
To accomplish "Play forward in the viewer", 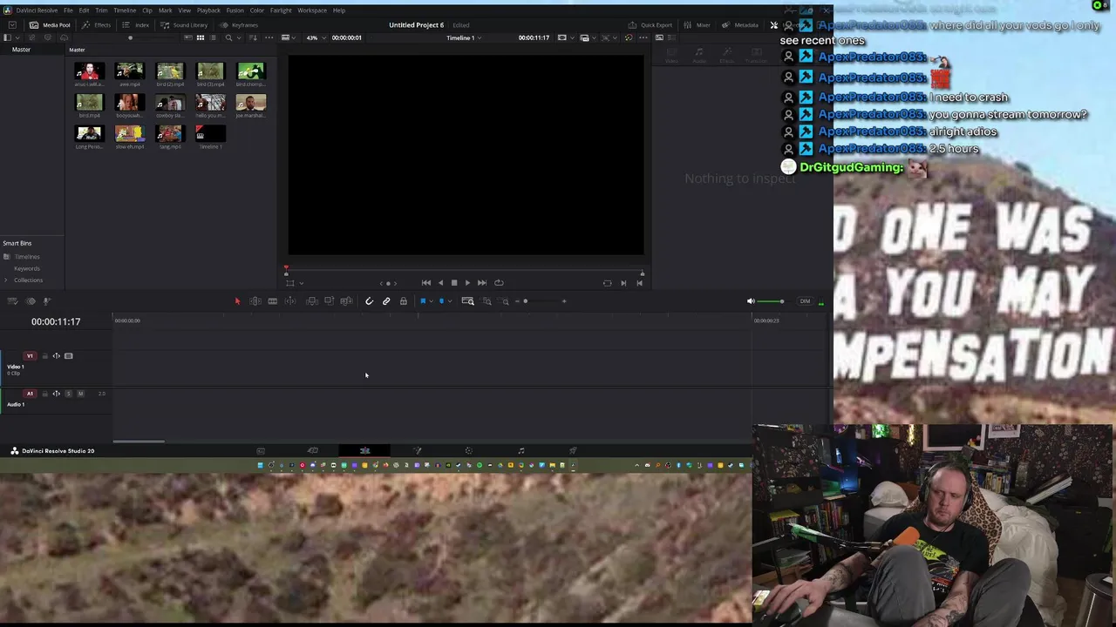I will 467,283.
